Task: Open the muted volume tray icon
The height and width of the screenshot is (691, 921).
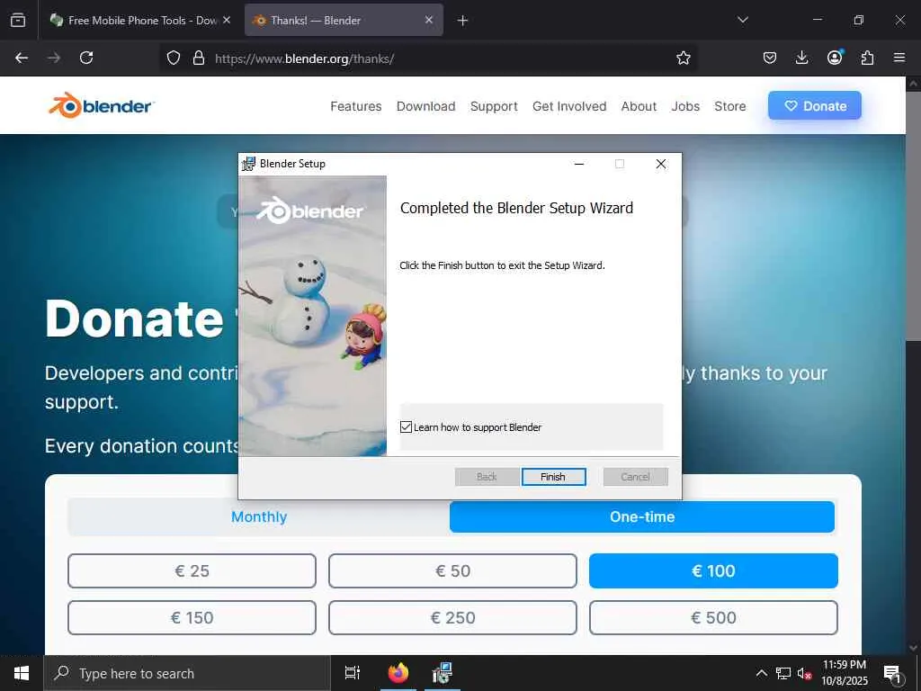Action: tap(804, 673)
